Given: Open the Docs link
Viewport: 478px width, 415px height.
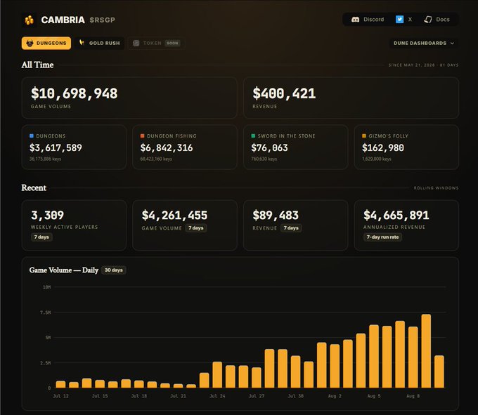Looking at the screenshot, I should (x=437, y=20).
